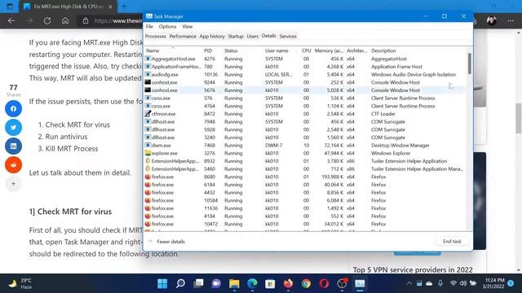Click Wi-Fi icon in system tray
This screenshot has height=293, width=522.
(x=453, y=283)
